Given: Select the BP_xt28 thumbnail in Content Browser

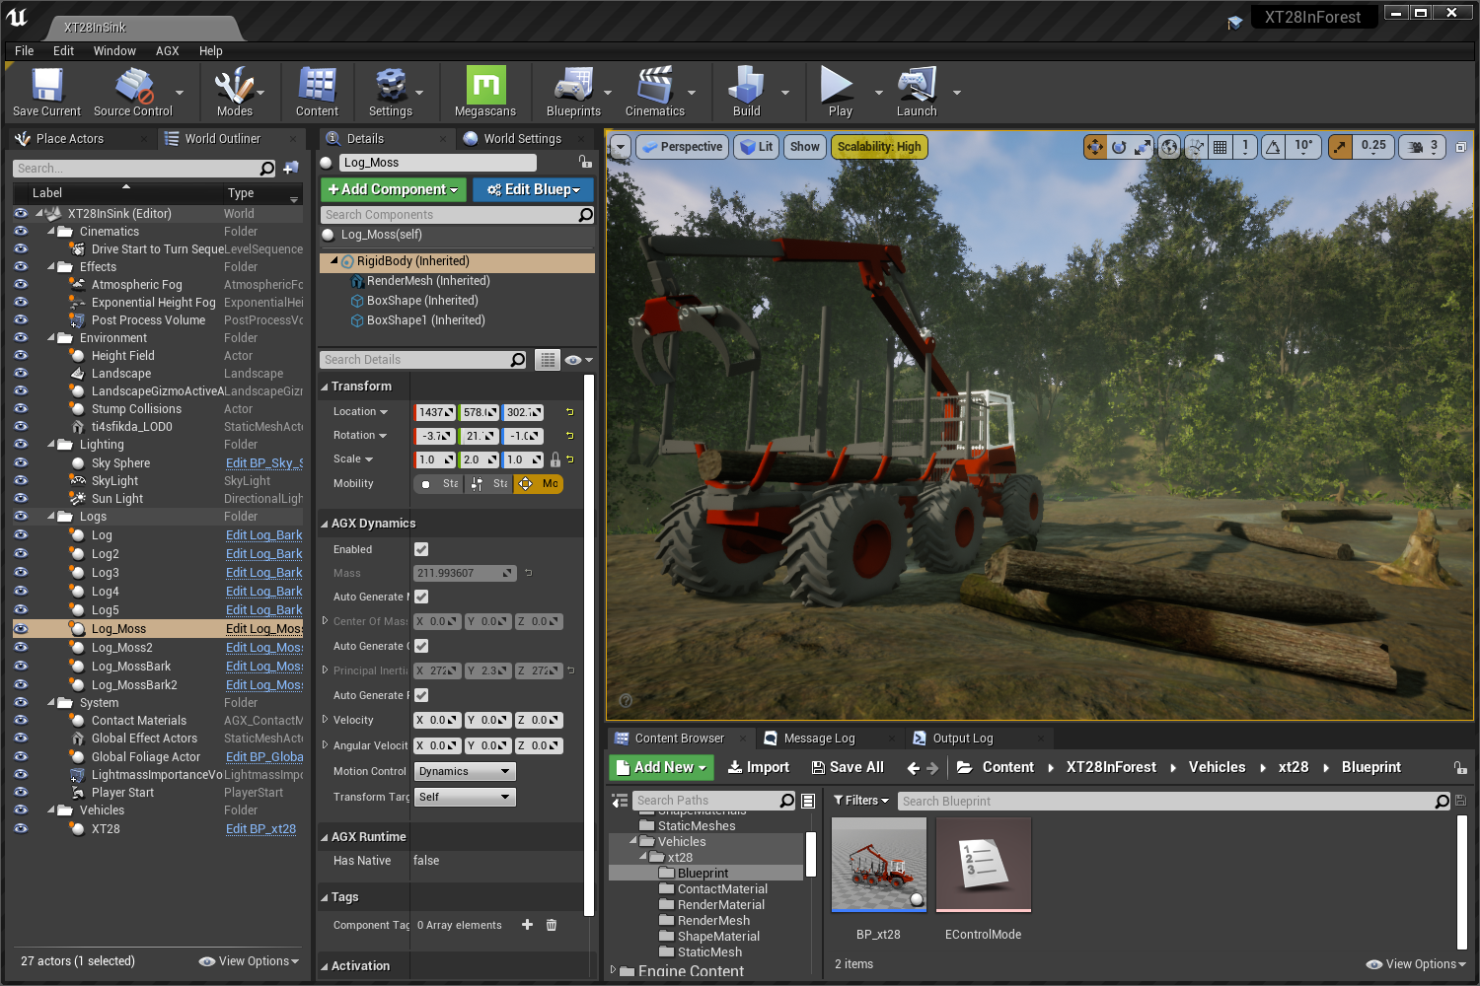Looking at the screenshot, I should (x=878, y=865).
